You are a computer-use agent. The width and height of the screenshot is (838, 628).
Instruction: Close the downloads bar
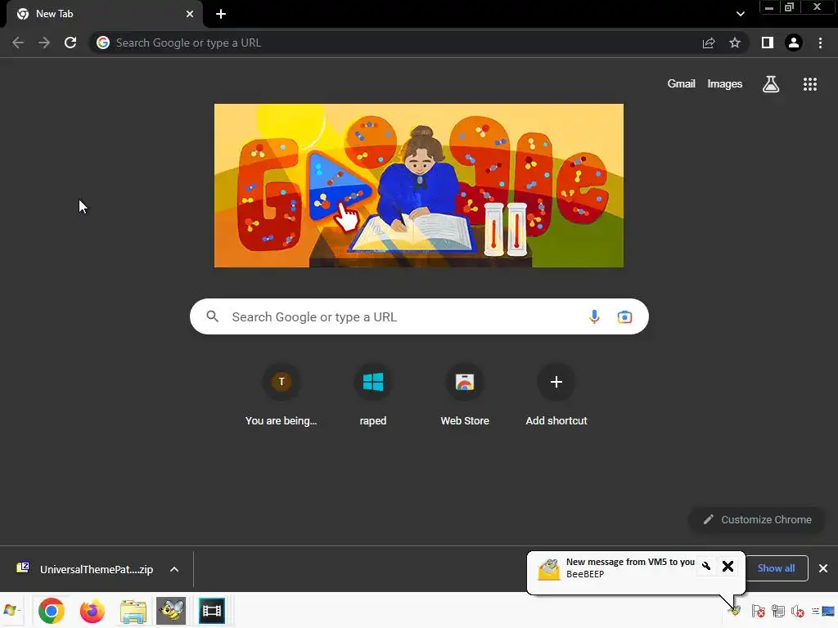pyautogui.click(x=823, y=568)
